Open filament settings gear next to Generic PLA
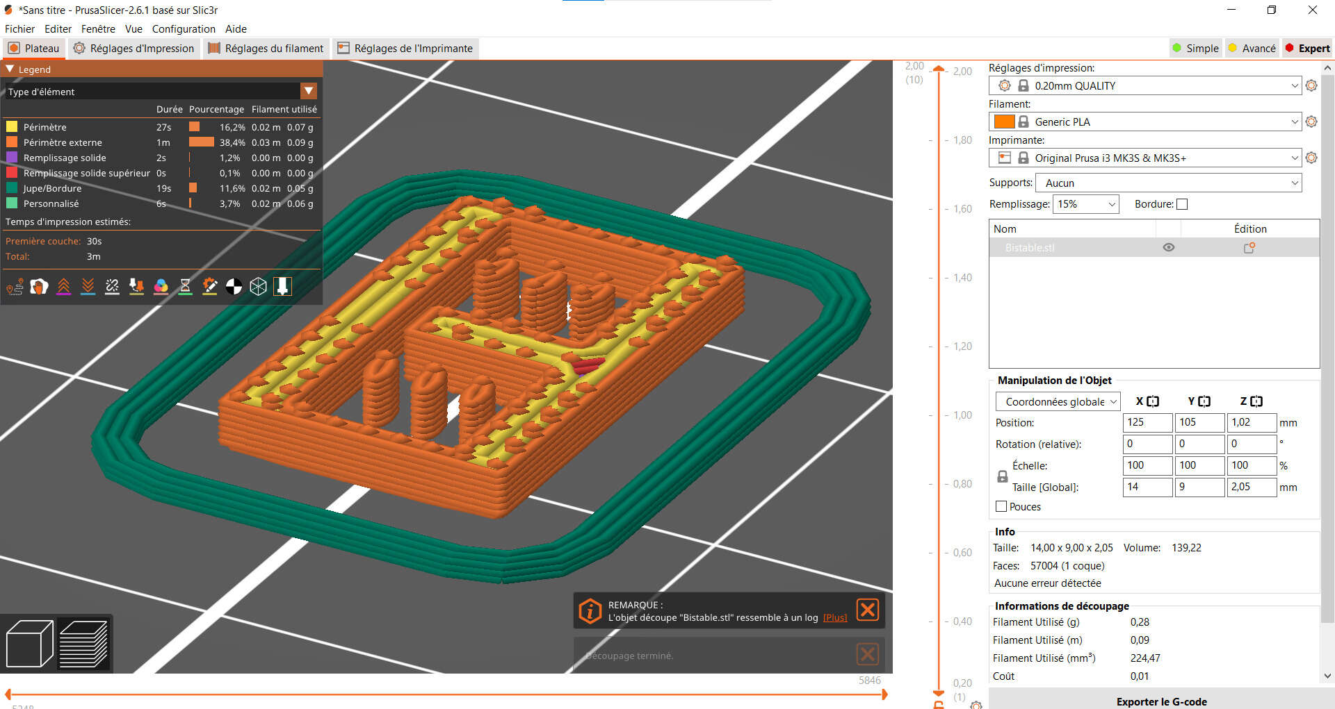Image resolution: width=1335 pixels, height=709 pixels. [x=1311, y=122]
